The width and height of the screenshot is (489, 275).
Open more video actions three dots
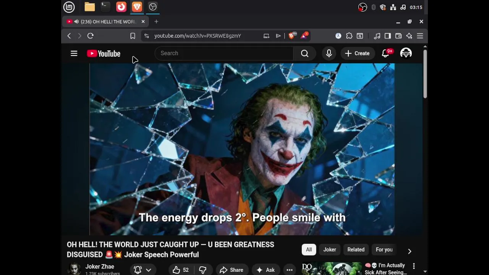click(290, 270)
